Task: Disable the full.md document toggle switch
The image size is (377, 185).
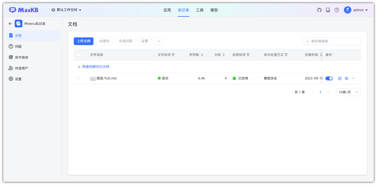Action: click(x=329, y=78)
